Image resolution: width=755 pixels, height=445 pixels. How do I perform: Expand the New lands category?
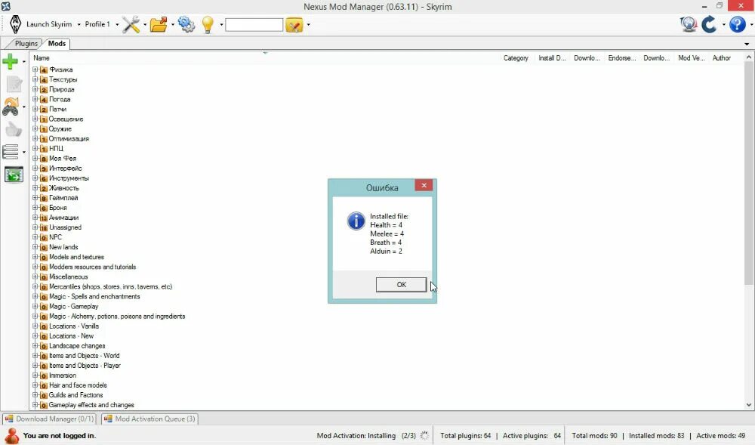click(x=35, y=247)
